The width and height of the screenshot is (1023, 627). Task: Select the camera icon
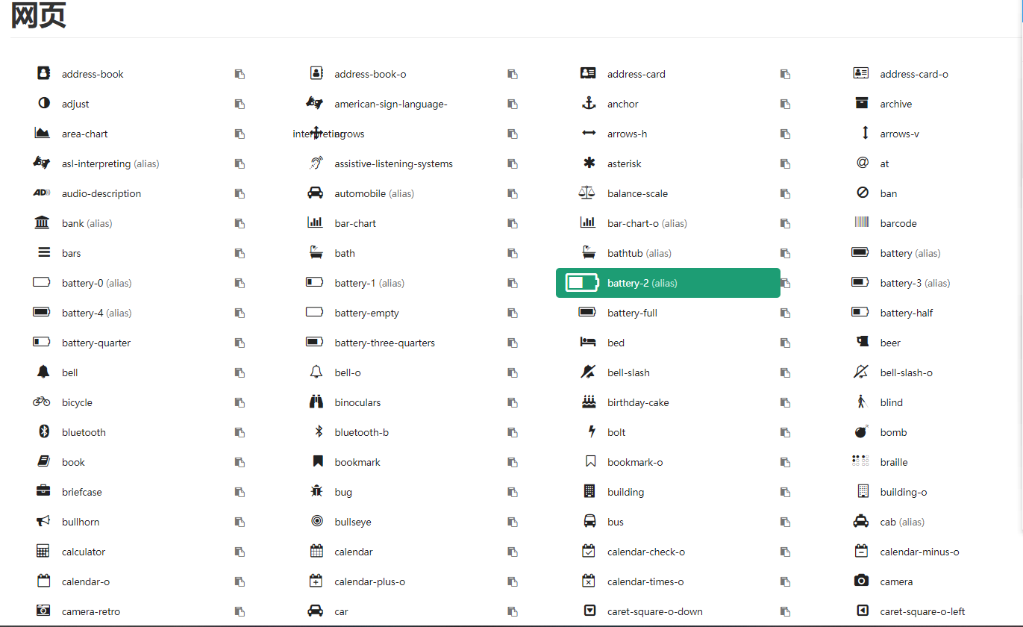pos(862,581)
